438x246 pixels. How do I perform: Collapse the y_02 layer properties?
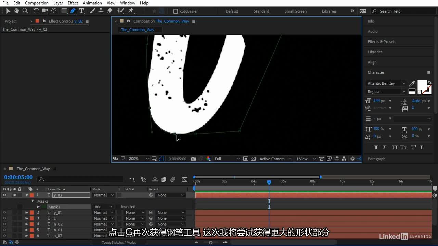click(27, 195)
